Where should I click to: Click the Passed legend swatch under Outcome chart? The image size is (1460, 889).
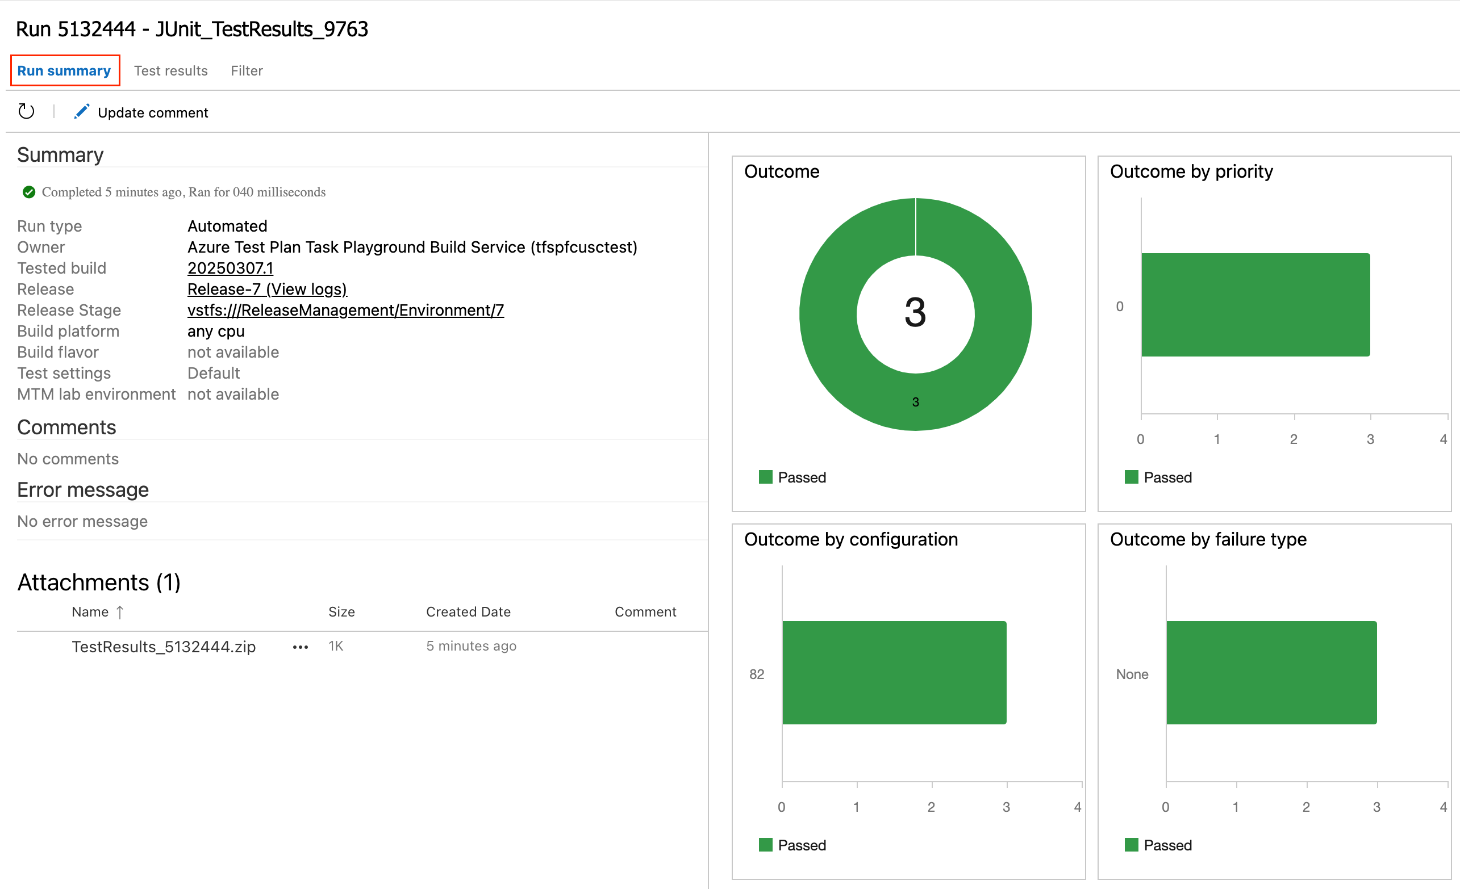point(766,477)
